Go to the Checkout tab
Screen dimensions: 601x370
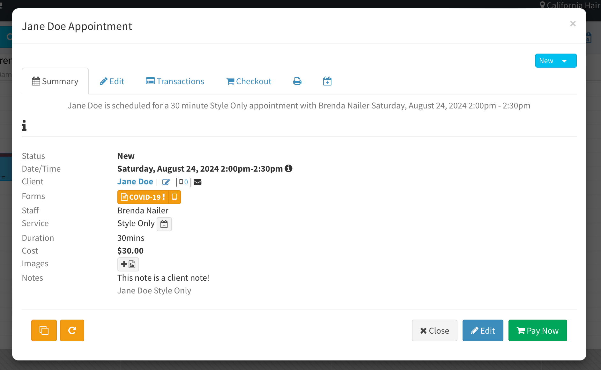[249, 81]
